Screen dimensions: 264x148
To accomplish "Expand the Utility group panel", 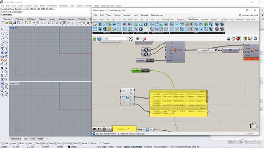I will [x=224, y=33].
